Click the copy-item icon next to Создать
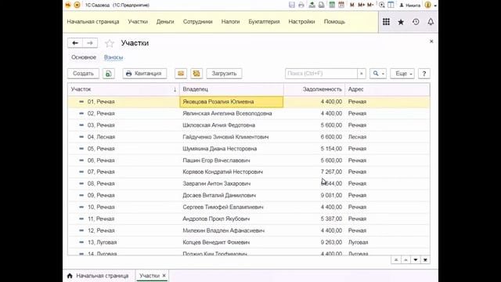The image size is (501, 282). 108,74
